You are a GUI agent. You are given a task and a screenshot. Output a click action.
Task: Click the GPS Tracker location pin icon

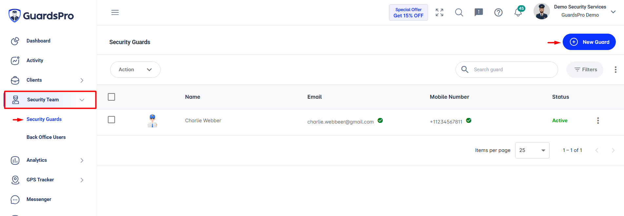click(x=15, y=180)
